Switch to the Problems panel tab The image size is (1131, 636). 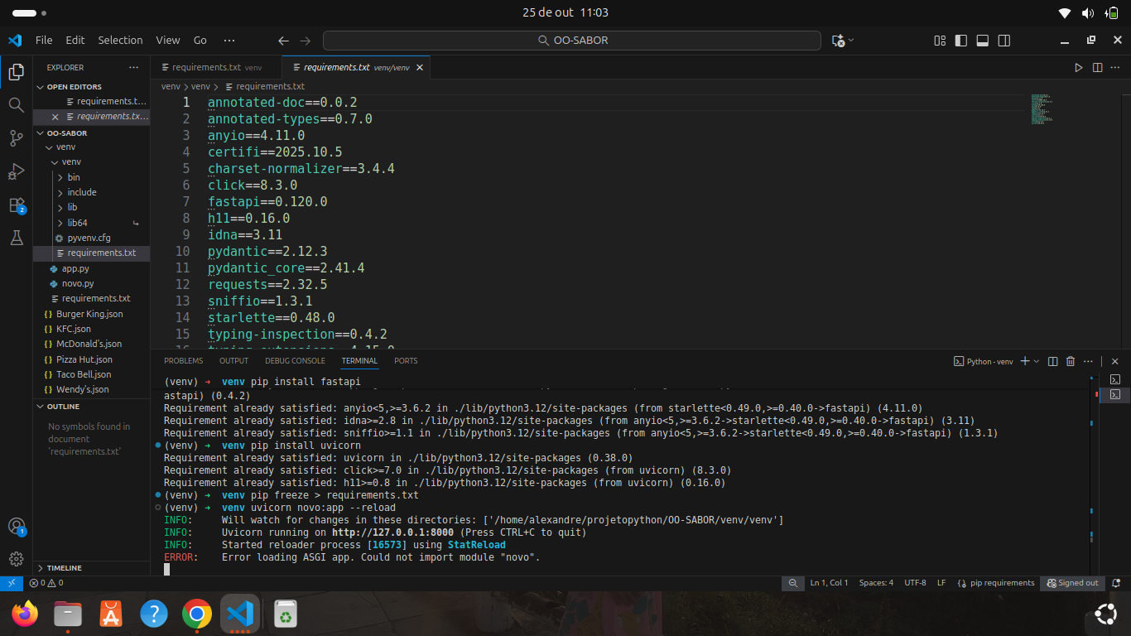tap(183, 361)
